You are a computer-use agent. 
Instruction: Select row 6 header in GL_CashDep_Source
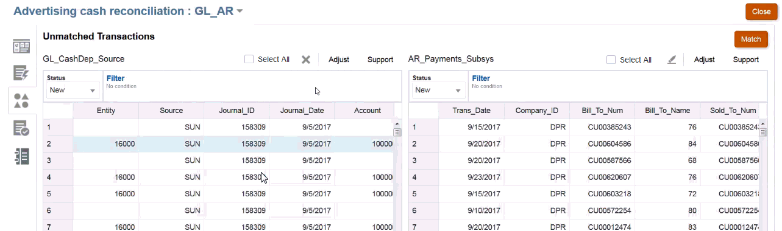click(58, 210)
